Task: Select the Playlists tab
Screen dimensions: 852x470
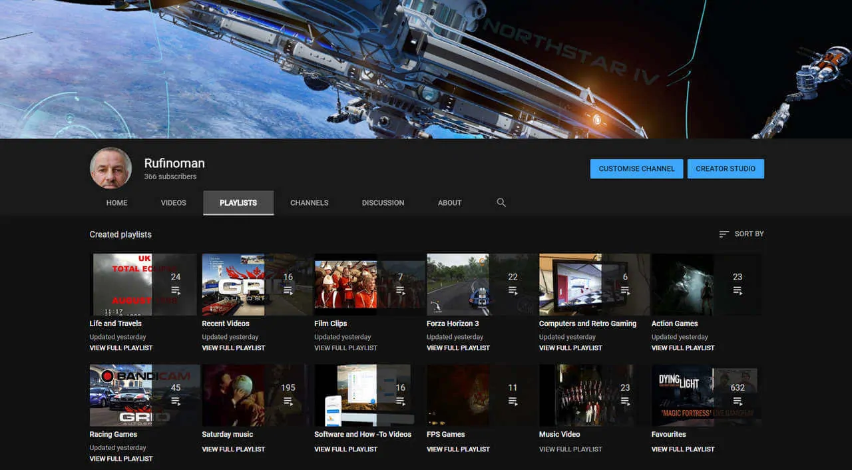Action: tap(238, 203)
